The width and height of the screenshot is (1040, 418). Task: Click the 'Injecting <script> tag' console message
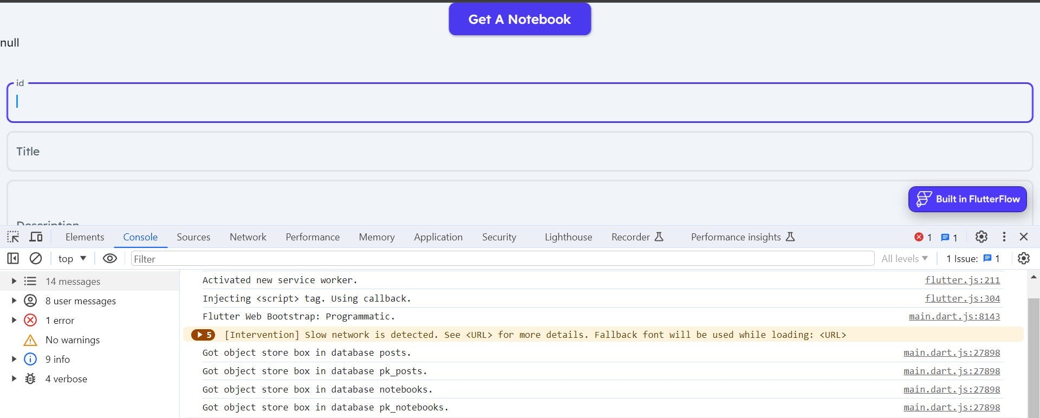pyautogui.click(x=307, y=298)
